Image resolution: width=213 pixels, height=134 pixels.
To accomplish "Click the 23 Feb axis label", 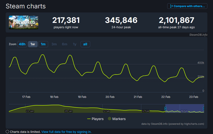I will 194,97.
